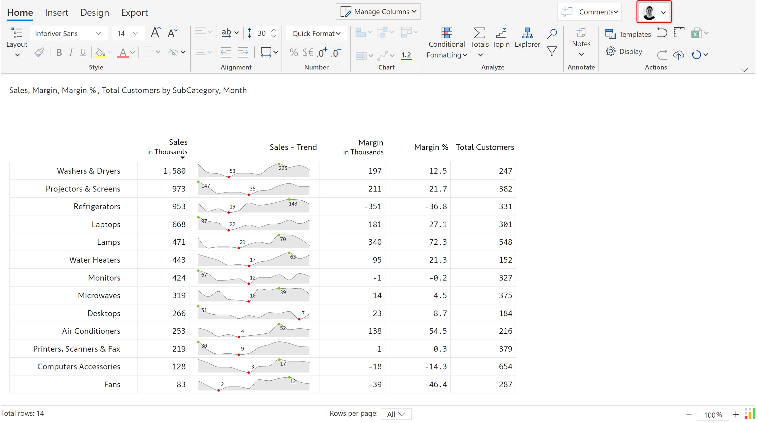Open the search magnifier tool

coord(552,33)
